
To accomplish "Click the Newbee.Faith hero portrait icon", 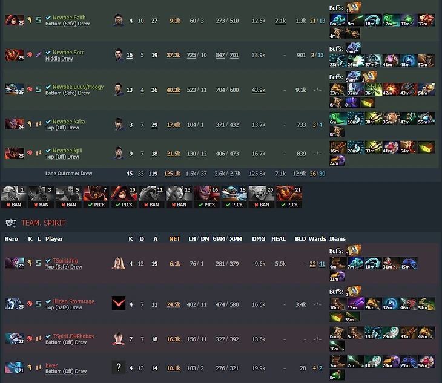I will click(x=14, y=20).
